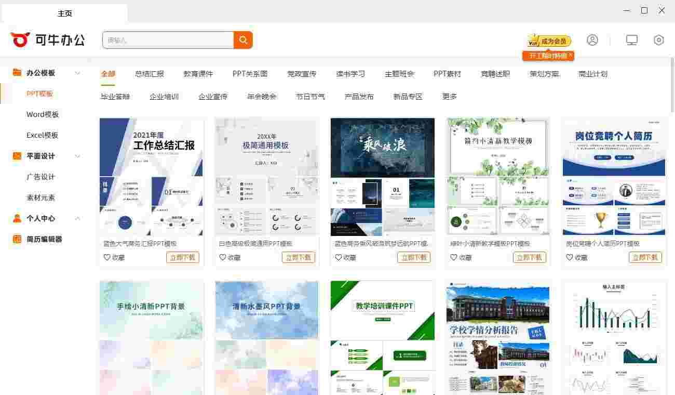The image size is (675, 395).
Task: Open the settings gear icon
Action: 658,39
